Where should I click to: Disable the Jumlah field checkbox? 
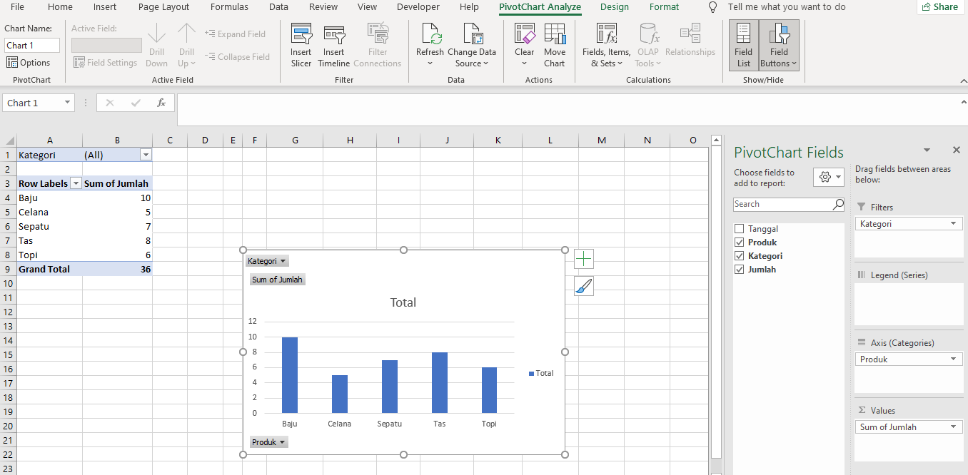click(740, 269)
